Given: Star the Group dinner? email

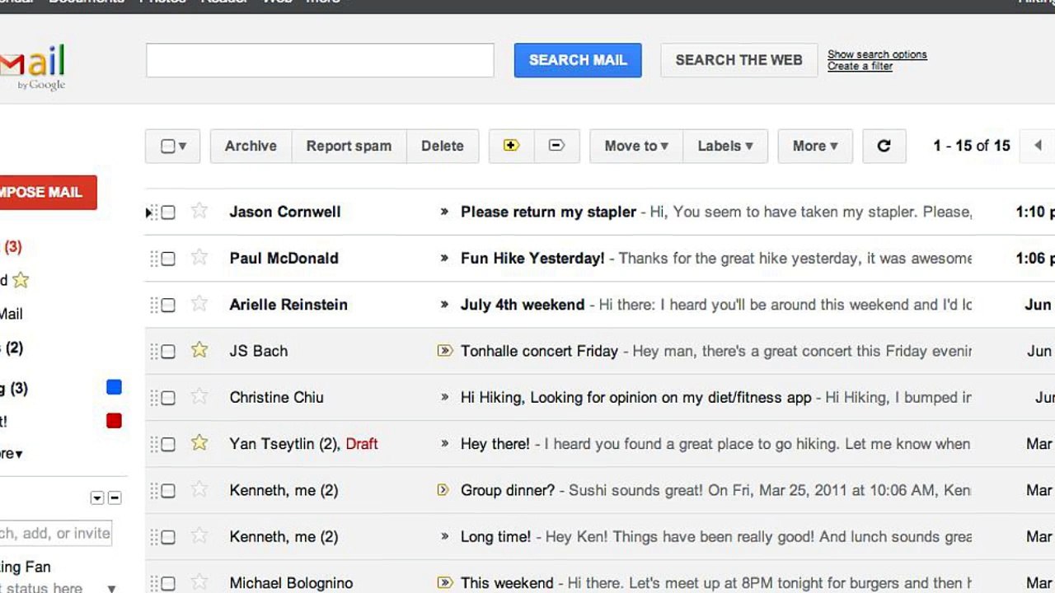Looking at the screenshot, I should click(x=199, y=490).
